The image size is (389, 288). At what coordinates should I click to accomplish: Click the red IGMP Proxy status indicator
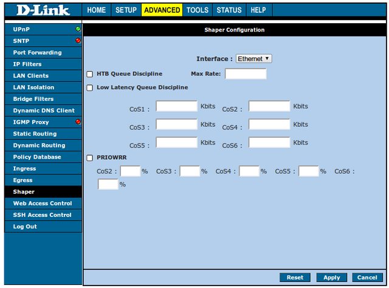[x=78, y=122]
